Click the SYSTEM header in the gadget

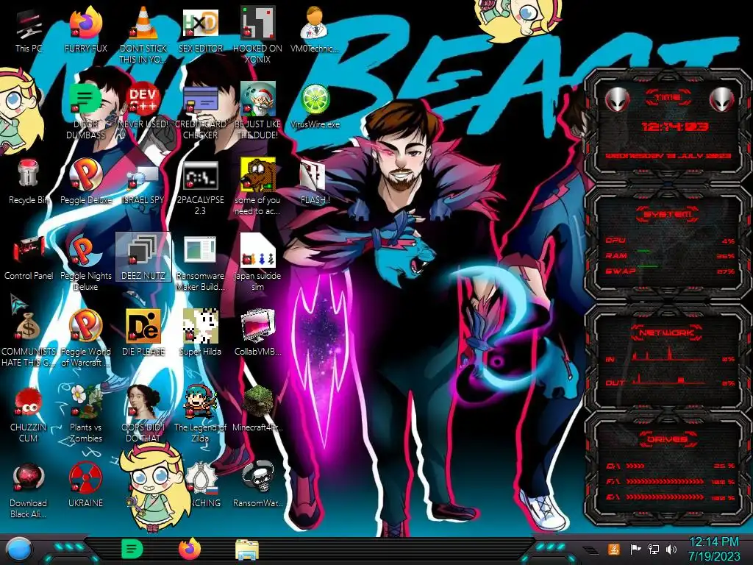click(667, 214)
